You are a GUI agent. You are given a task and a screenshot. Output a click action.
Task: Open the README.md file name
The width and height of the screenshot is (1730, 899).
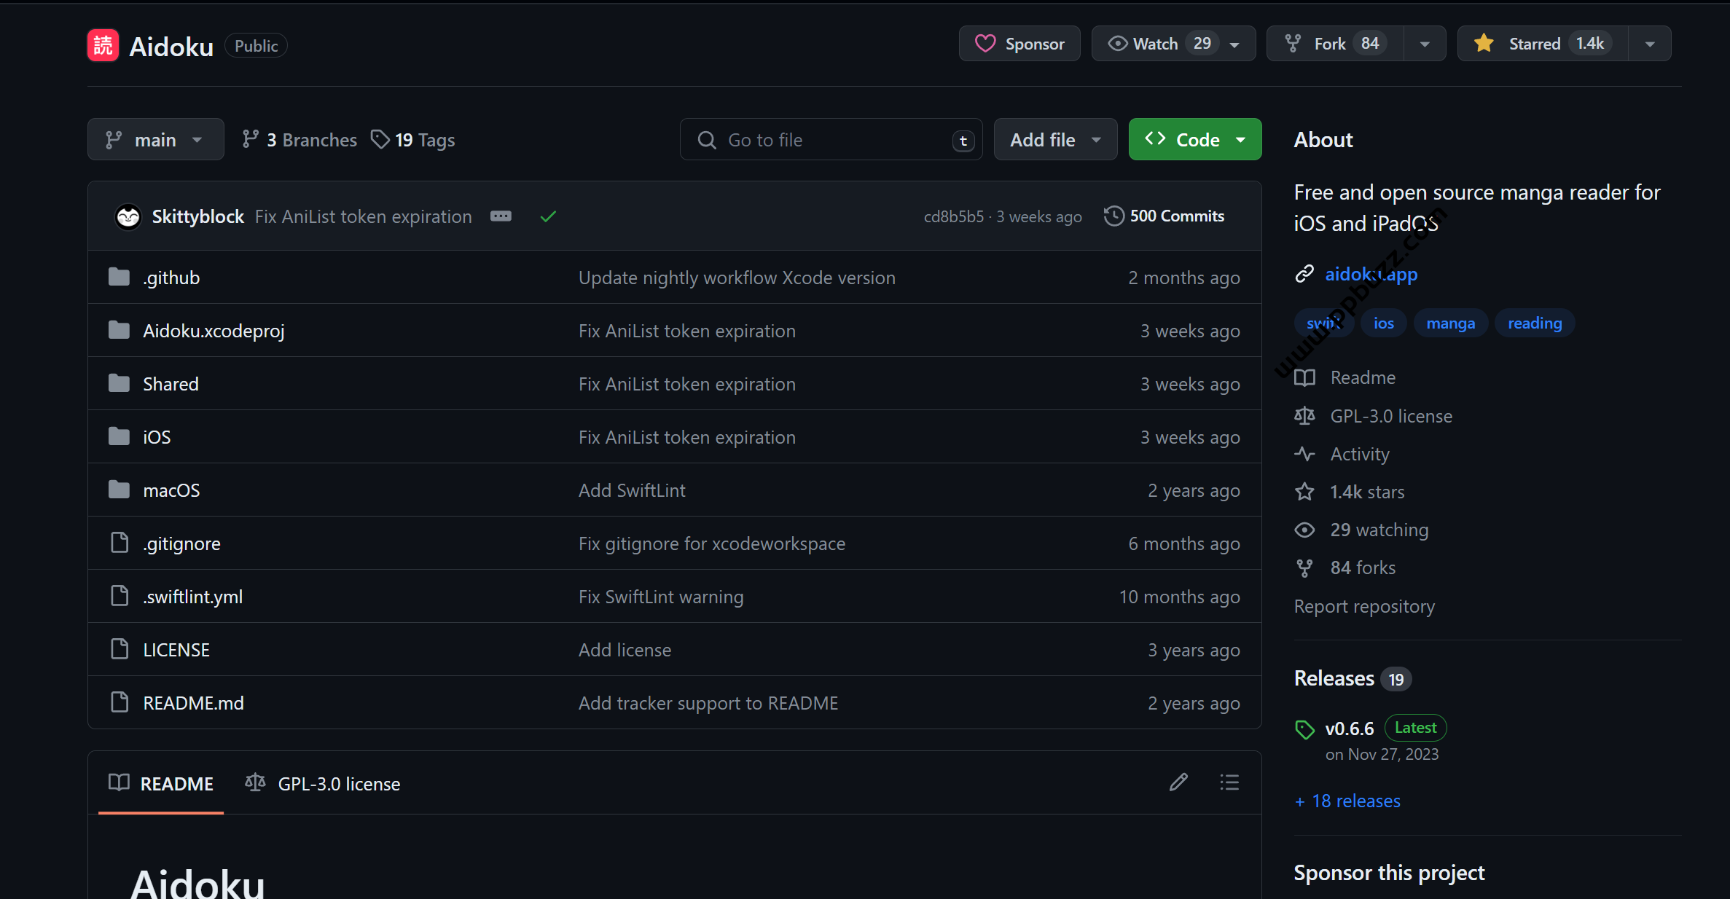click(193, 703)
